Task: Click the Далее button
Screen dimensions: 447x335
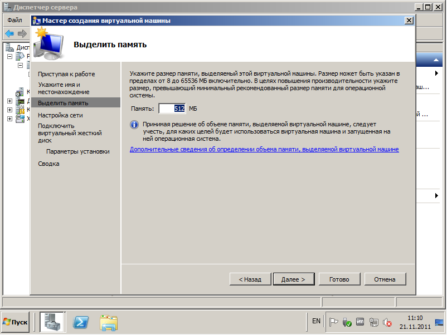Action: click(x=294, y=279)
